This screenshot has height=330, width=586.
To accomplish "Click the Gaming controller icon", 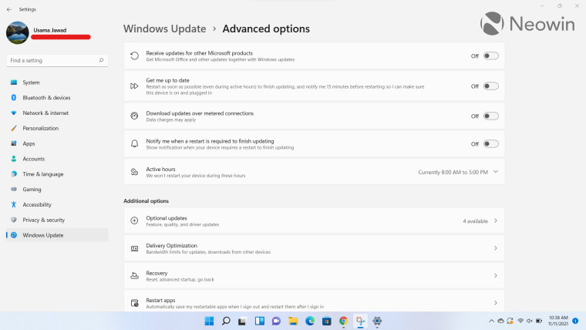I will [x=14, y=189].
